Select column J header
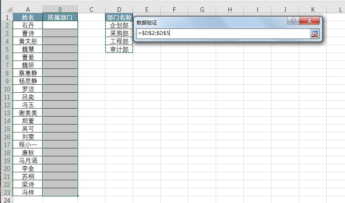The height and width of the screenshot is (203, 345). (x=285, y=9)
